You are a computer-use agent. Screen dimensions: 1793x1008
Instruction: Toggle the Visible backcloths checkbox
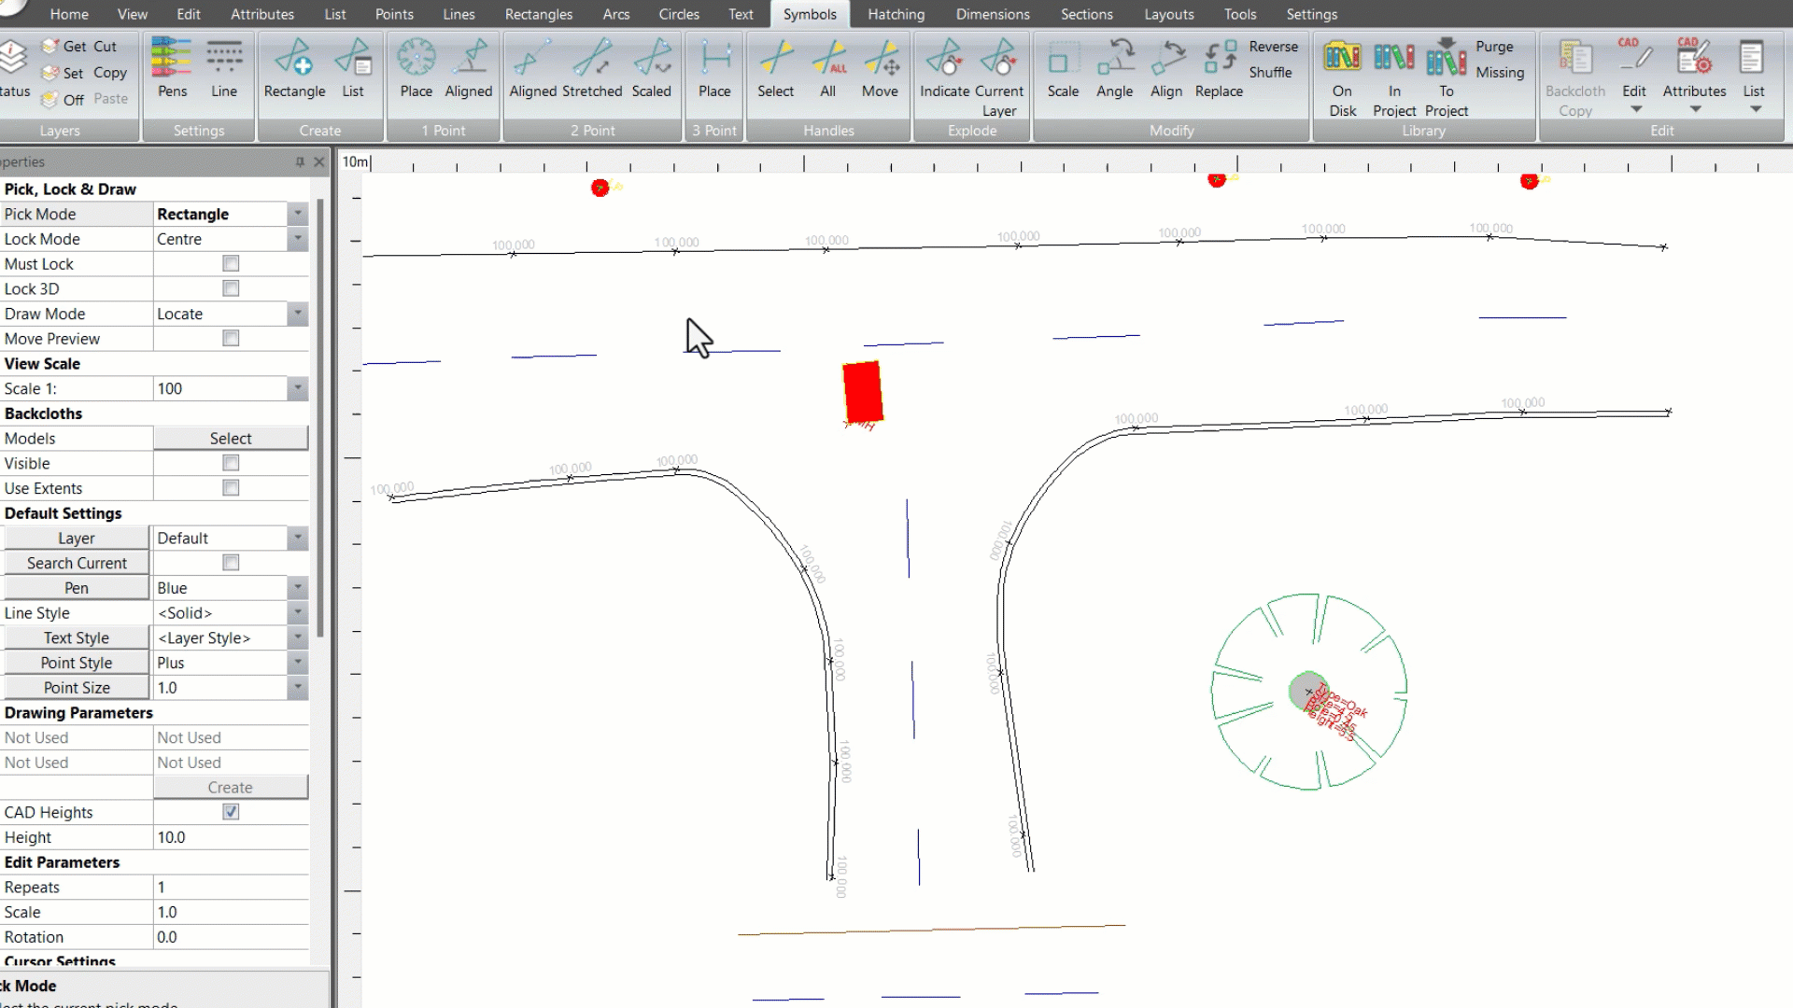pos(231,463)
